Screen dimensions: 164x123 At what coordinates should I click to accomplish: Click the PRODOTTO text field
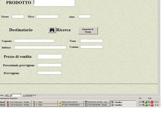pos(54,3)
